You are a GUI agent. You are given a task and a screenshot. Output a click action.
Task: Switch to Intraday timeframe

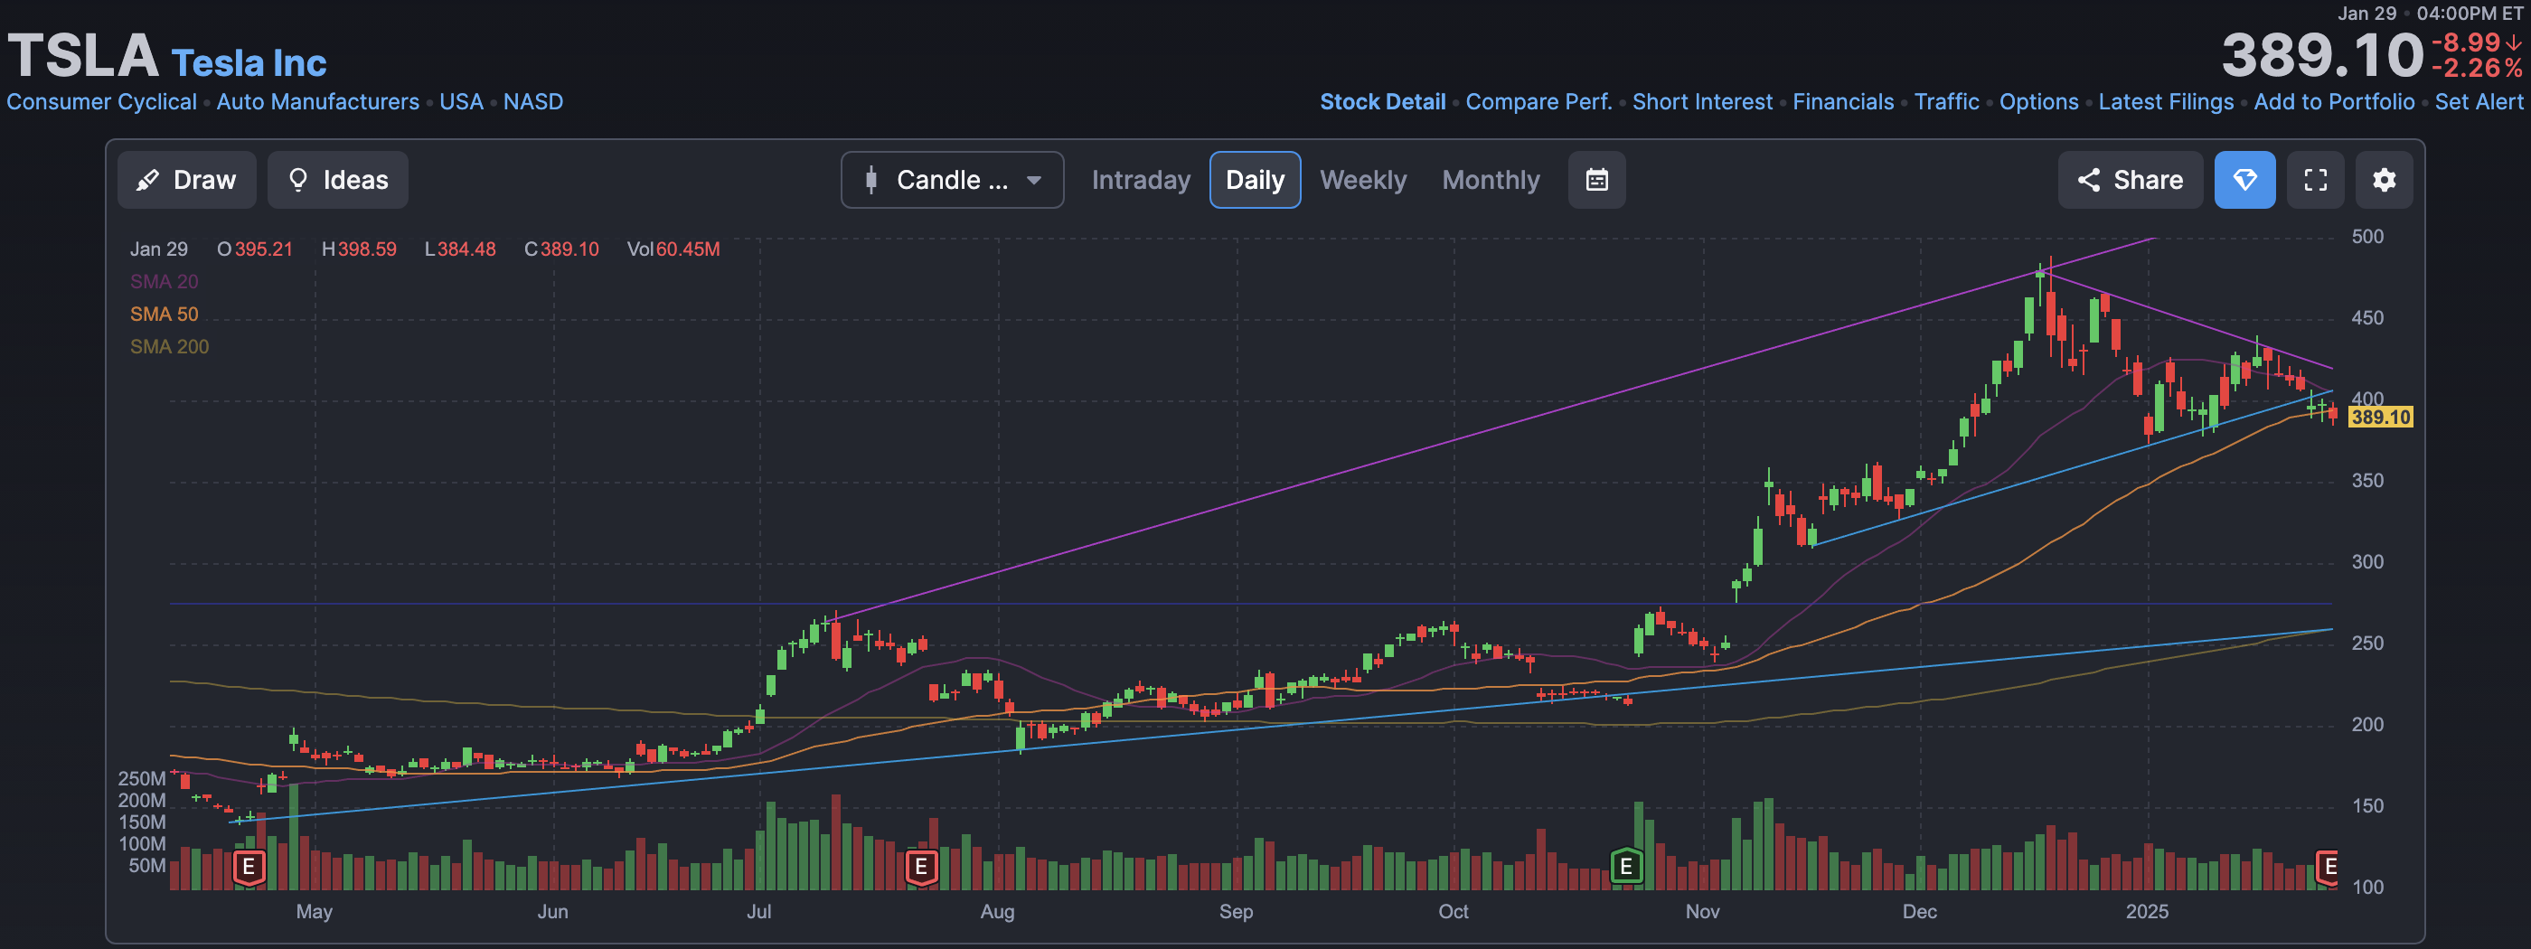point(1141,180)
